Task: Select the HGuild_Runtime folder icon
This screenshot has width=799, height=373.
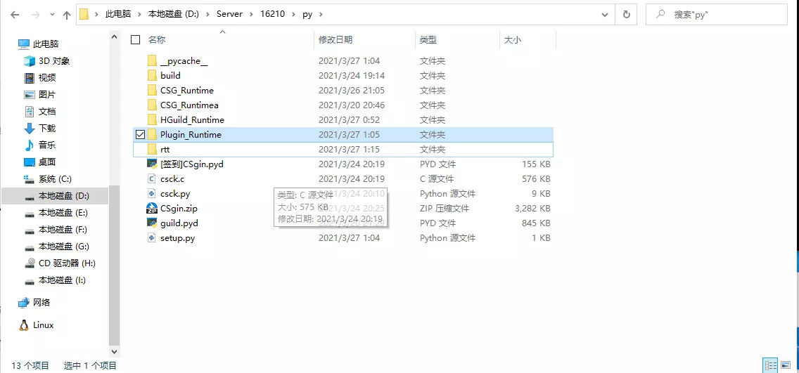Action: (152, 120)
